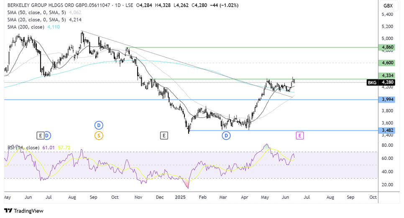404x218 pixels.
Task: Click the Nov label on the time axis
Action: click(x=138, y=197)
